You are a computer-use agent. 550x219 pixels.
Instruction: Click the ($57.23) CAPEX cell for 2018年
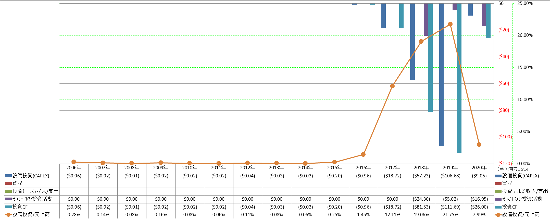[421, 176]
